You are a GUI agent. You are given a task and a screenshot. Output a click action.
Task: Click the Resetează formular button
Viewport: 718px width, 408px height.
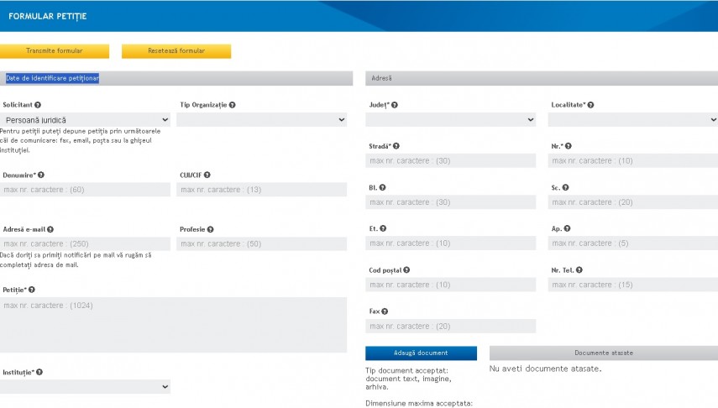tap(176, 51)
